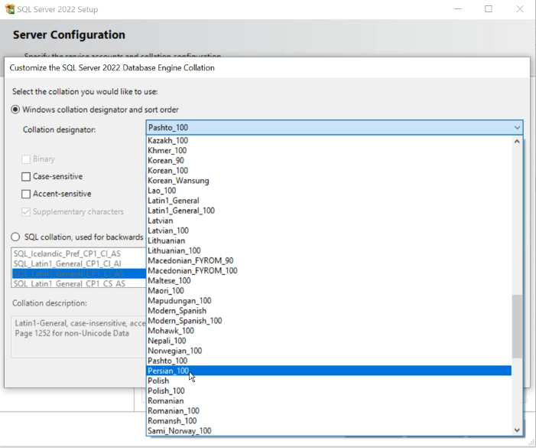This screenshot has height=448, width=536.
Task: Minimize the SQL Server Setup window
Action: 458,9
